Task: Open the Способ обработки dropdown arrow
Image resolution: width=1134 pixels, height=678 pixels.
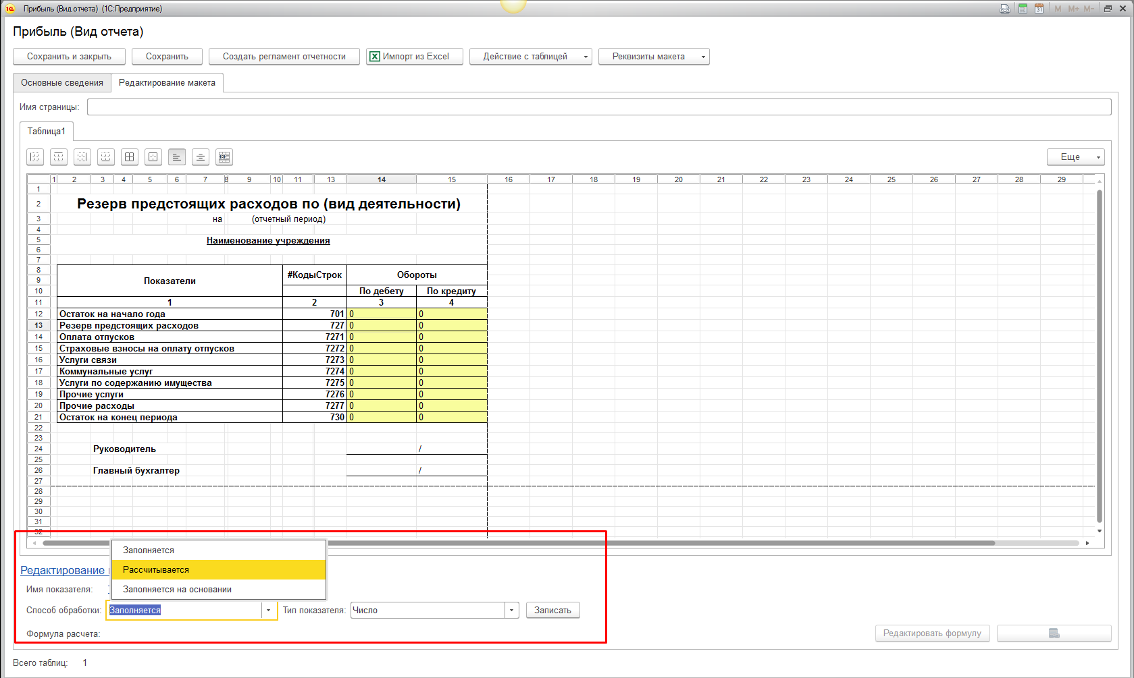Action: 269,611
